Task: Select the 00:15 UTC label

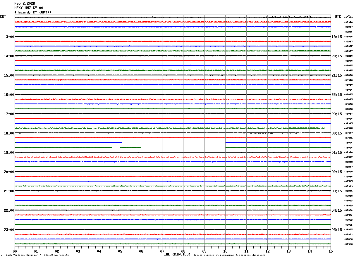Action: [337, 133]
